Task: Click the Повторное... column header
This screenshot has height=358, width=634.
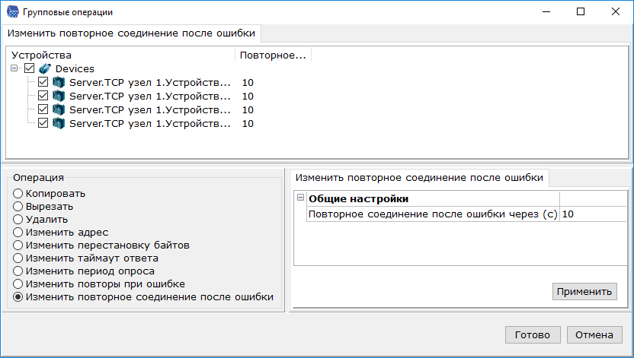Action: (273, 55)
